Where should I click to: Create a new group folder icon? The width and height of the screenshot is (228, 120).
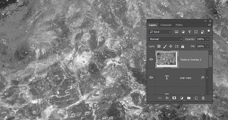(x=189, y=98)
